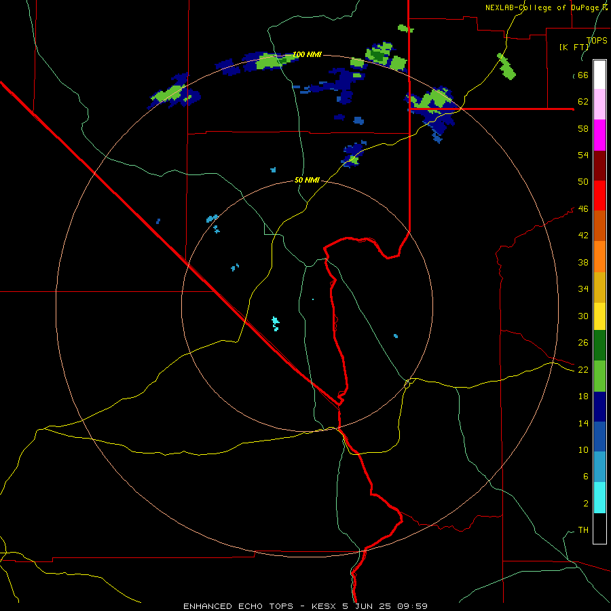Click the '42' legend value
The height and width of the screenshot is (611, 611).
[583, 236]
